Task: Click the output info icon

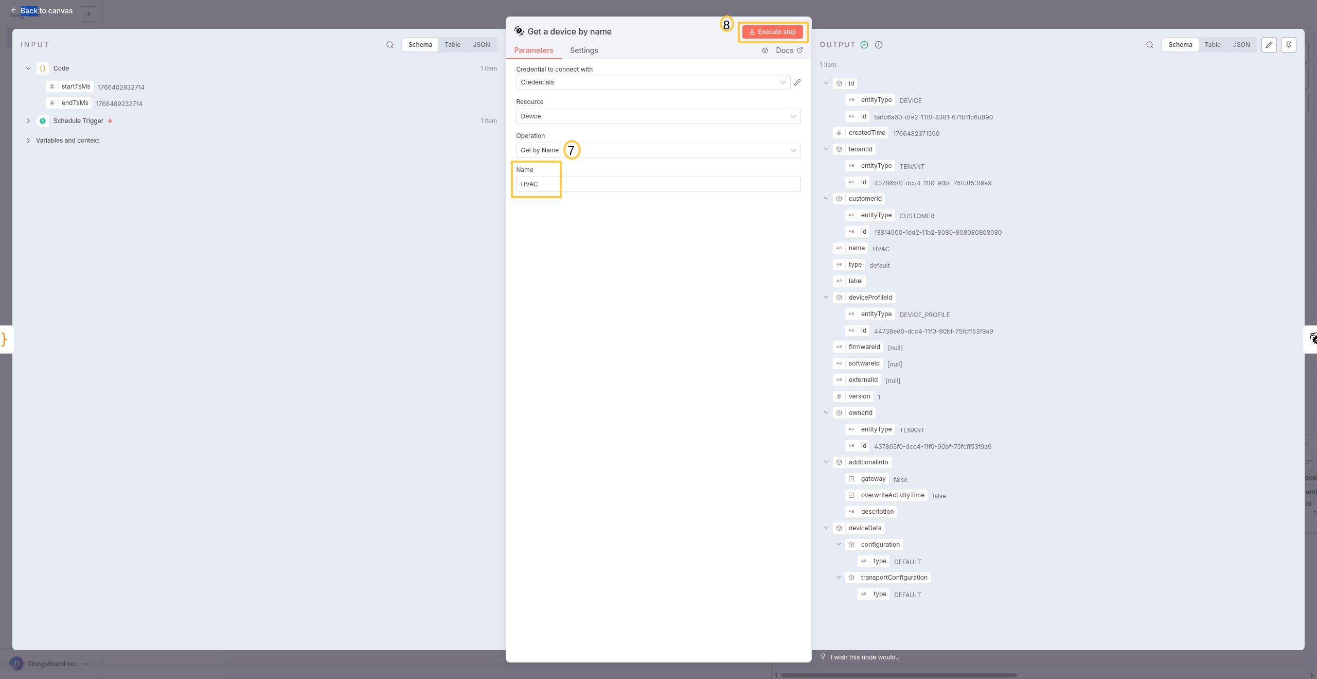Action: click(879, 45)
